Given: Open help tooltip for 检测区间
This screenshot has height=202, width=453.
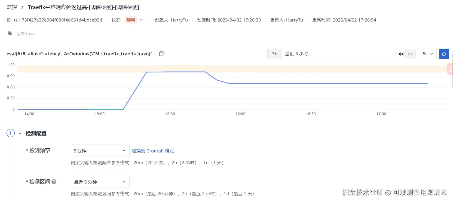Looking at the screenshot, I should [x=54, y=182].
